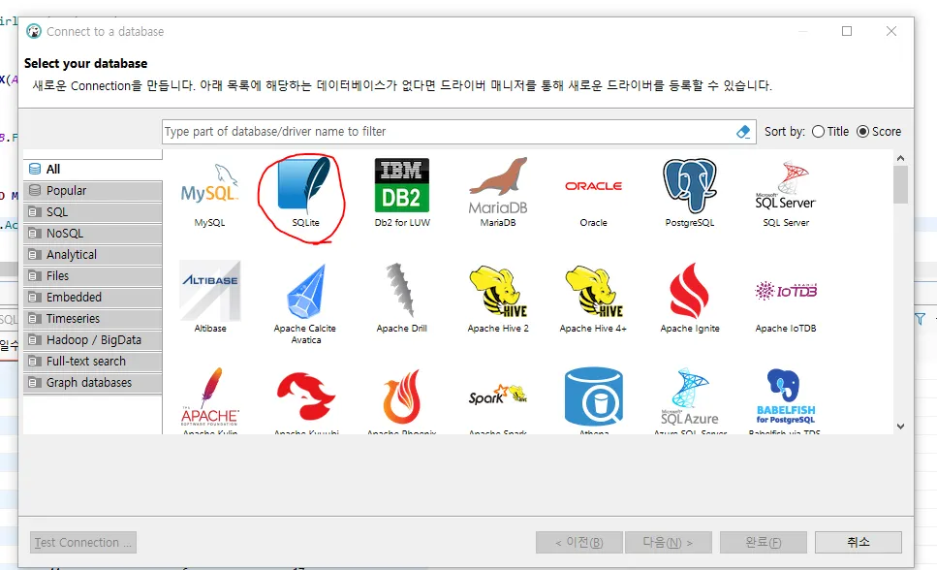Select the Apache Hive 2 driver
Viewport: 937px width, 570px height.
tap(498, 291)
